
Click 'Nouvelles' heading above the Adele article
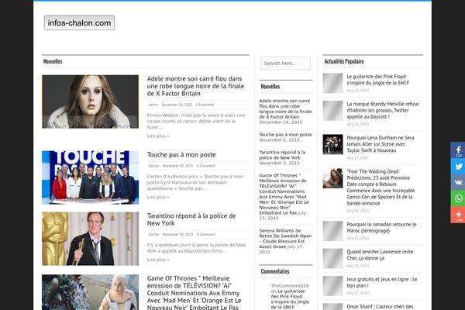(53, 61)
